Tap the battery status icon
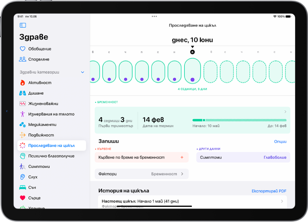Viewport: 308px width, 222px height. [x=288, y=16]
